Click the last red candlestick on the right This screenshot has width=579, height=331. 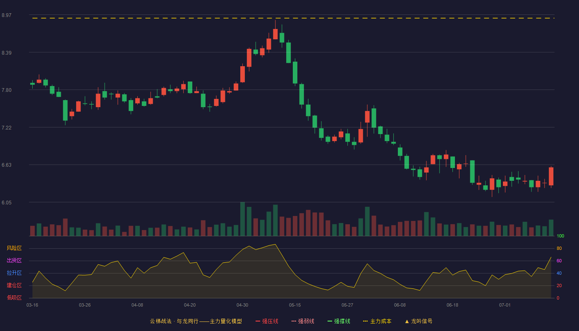point(551,176)
